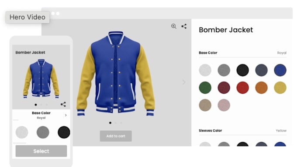Tap the Bomber Jacket title on mobile
The width and height of the screenshot is (297, 167).
pos(30,52)
